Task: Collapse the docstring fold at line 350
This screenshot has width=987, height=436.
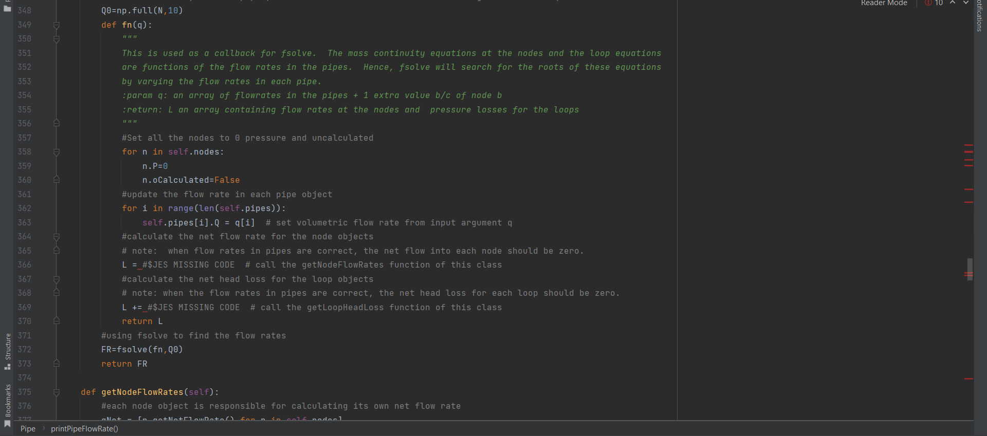Action: point(57,40)
